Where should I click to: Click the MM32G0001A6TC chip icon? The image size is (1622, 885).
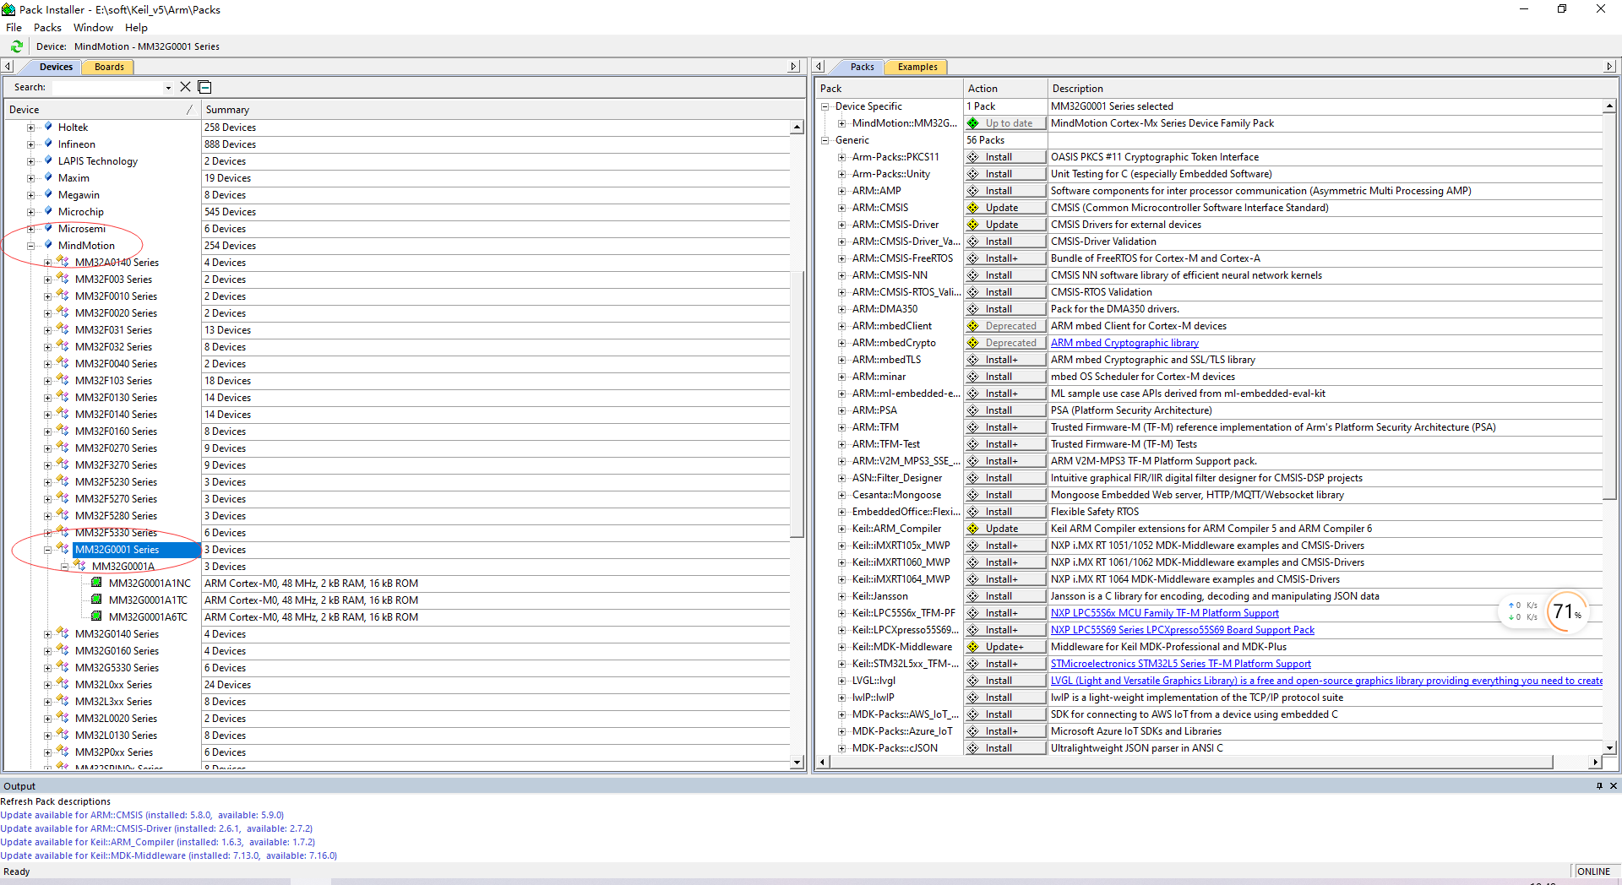point(97,616)
